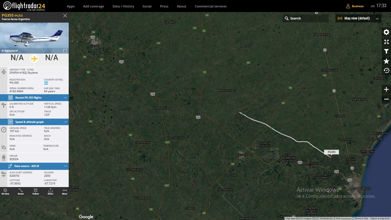Click Report a map error link
Viewport: 391px width, 220px height.
click(380, 219)
